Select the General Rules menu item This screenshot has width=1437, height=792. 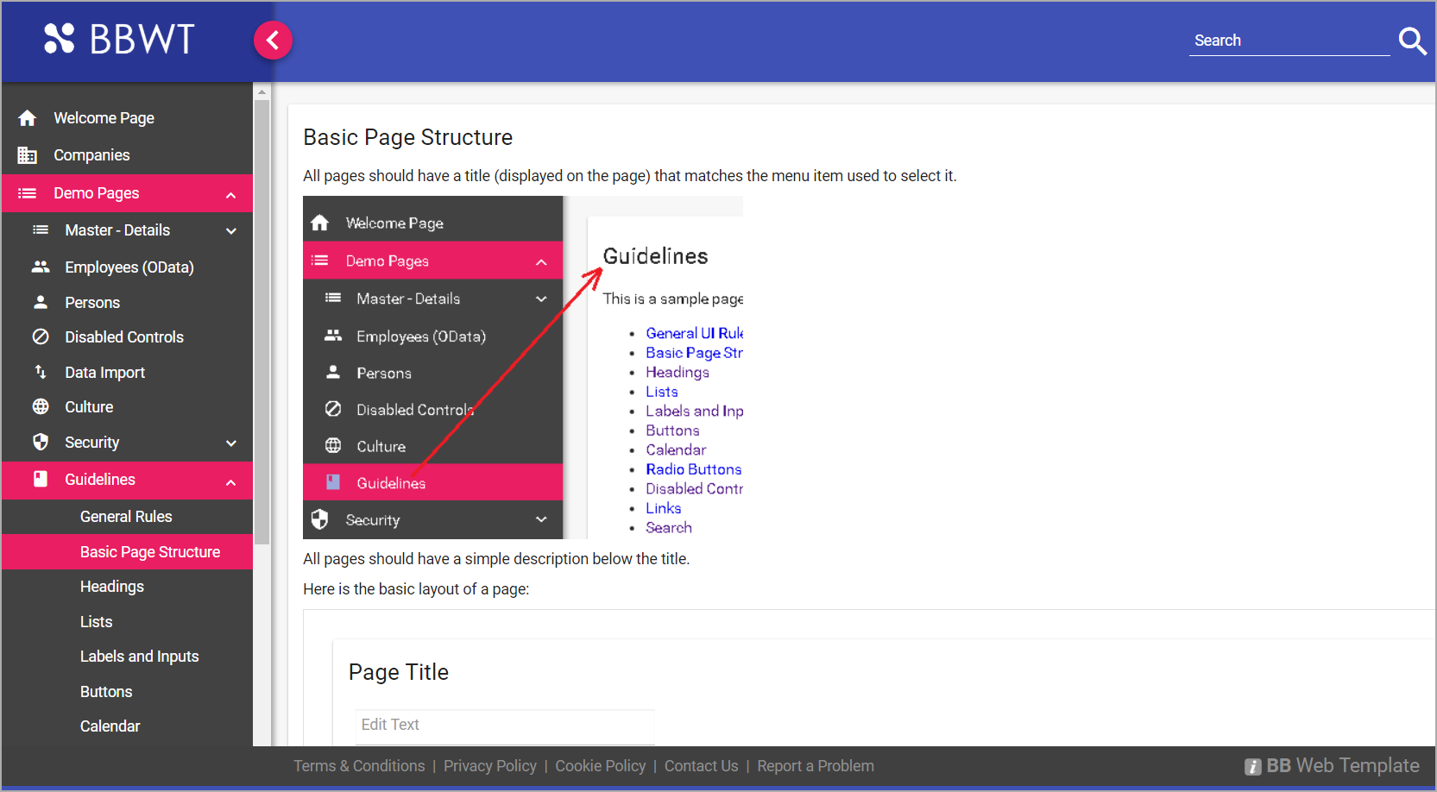[x=126, y=516]
